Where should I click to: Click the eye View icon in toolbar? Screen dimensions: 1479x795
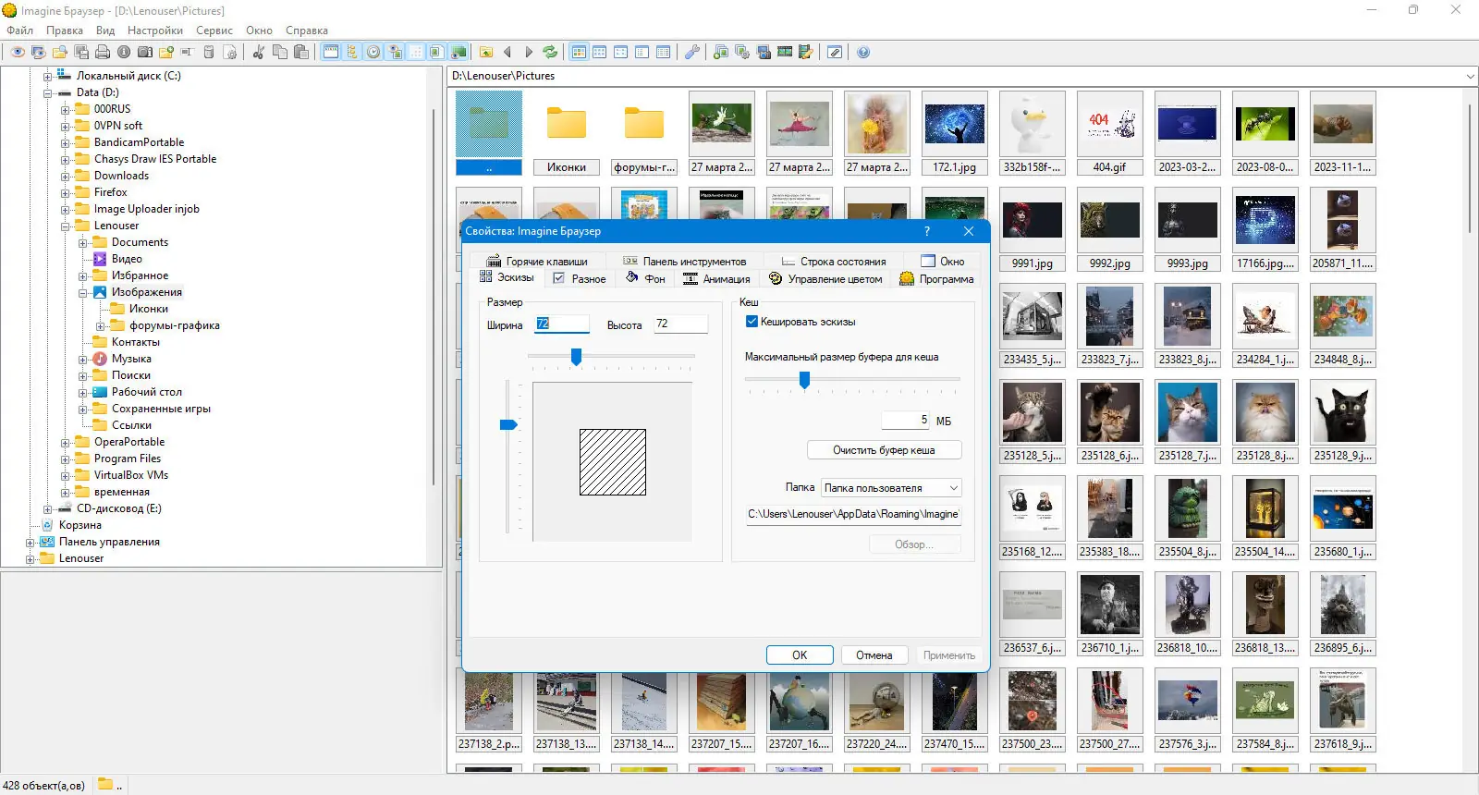click(18, 53)
